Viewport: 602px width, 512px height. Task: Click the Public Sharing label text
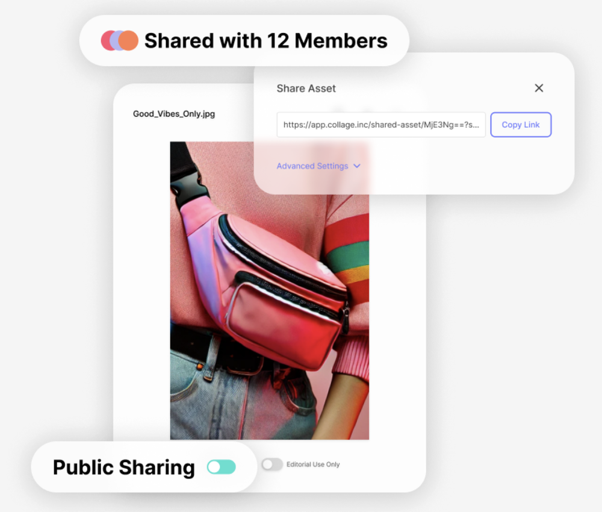pos(123,467)
